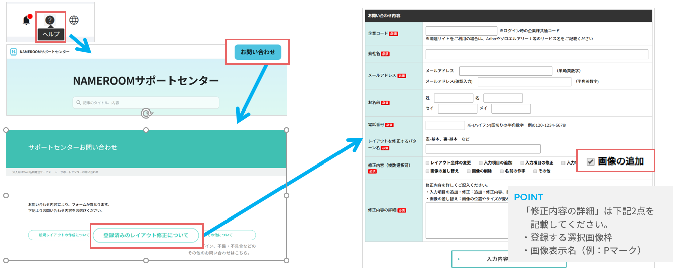Focus the 修正内容の詳細 text area

pos(467,221)
